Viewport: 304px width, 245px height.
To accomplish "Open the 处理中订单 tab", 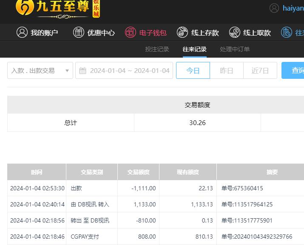I will [x=235, y=49].
